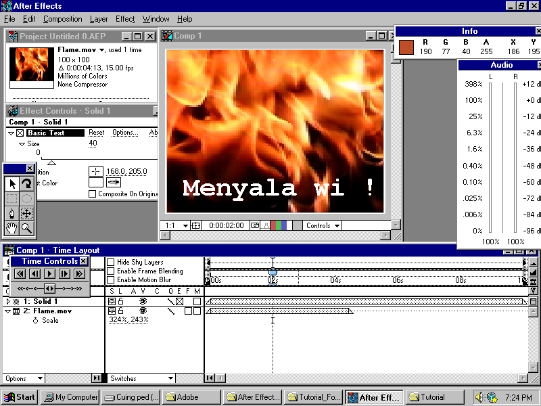Click the Scale stopwatch icon

coord(35,321)
